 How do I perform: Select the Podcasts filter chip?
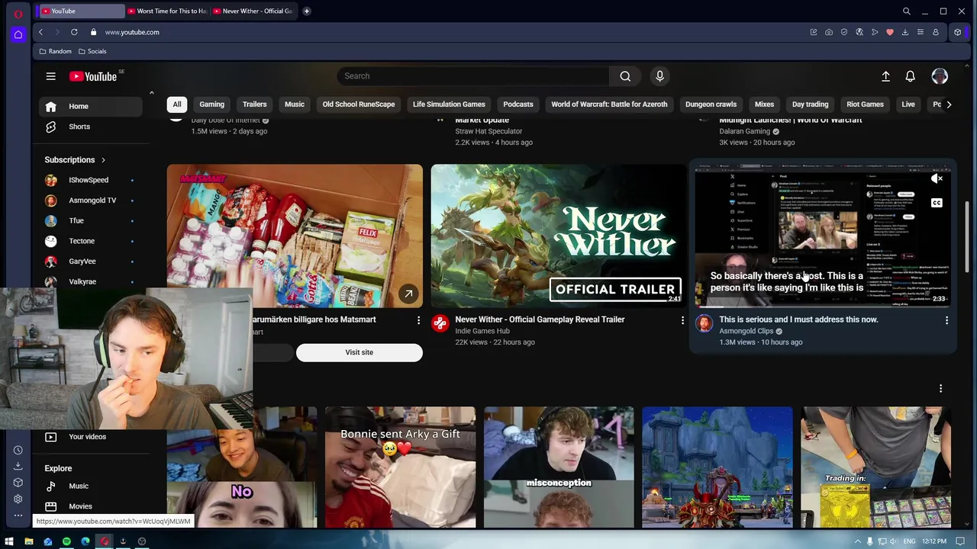tap(518, 104)
